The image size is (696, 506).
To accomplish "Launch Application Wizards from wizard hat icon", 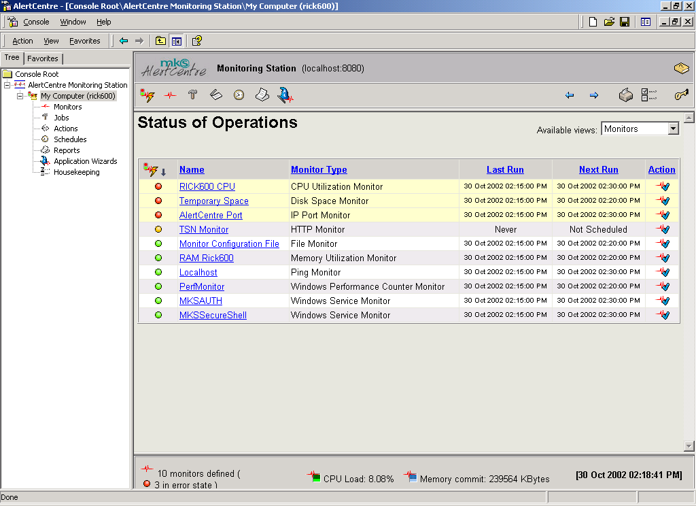I will 285,95.
